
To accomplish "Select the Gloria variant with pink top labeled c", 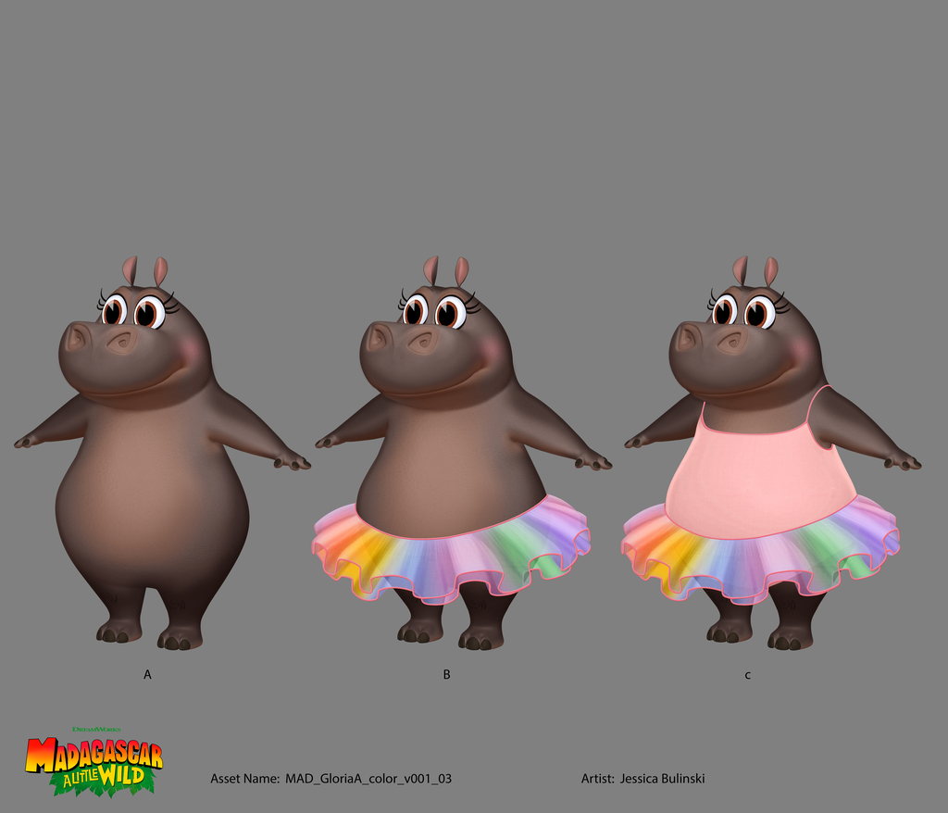I will [772, 453].
